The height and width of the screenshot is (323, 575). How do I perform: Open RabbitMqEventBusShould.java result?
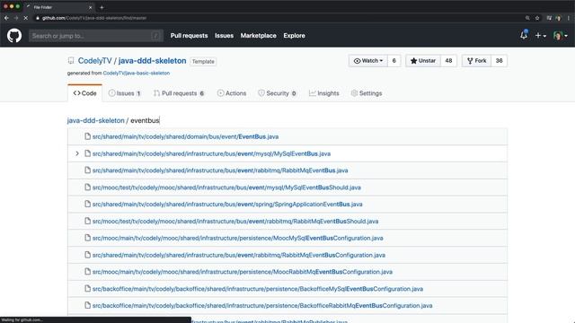pos(235,222)
